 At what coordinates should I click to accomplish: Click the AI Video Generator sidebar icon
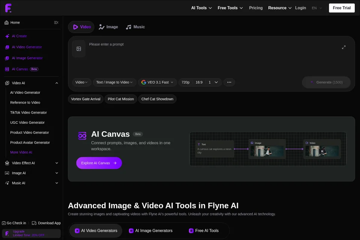click(x=7, y=47)
